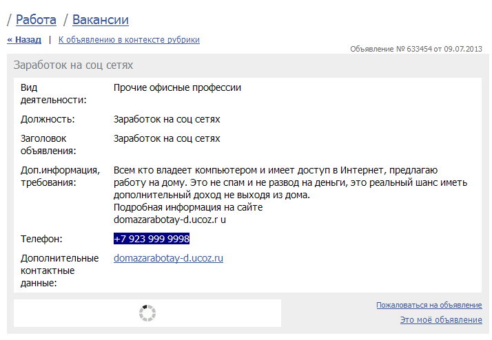The image size is (492, 340).
Task: Click the grey heading Заработок на соц сетях
Action: click(73, 65)
